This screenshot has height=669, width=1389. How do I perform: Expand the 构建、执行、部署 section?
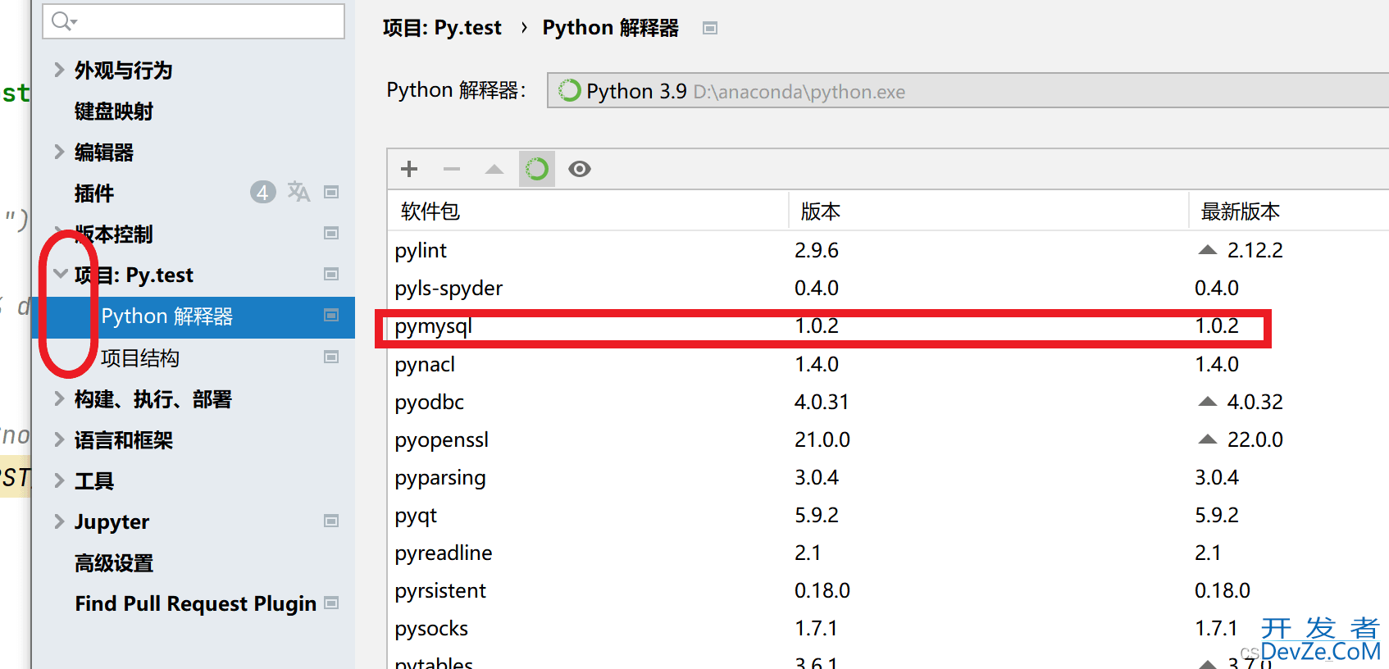pyautogui.click(x=59, y=398)
